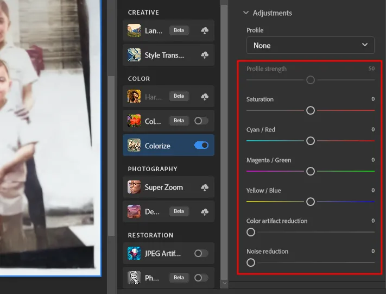Click the Saturation slider handle
This screenshot has width=386, height=294.
click(x=311, y=110)
